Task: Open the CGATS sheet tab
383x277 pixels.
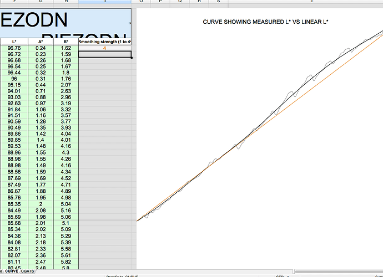Action: click(28, 271)
